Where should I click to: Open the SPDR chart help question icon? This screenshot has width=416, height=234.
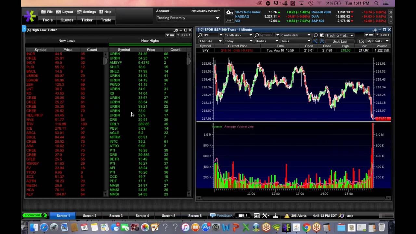click(377, 35)
